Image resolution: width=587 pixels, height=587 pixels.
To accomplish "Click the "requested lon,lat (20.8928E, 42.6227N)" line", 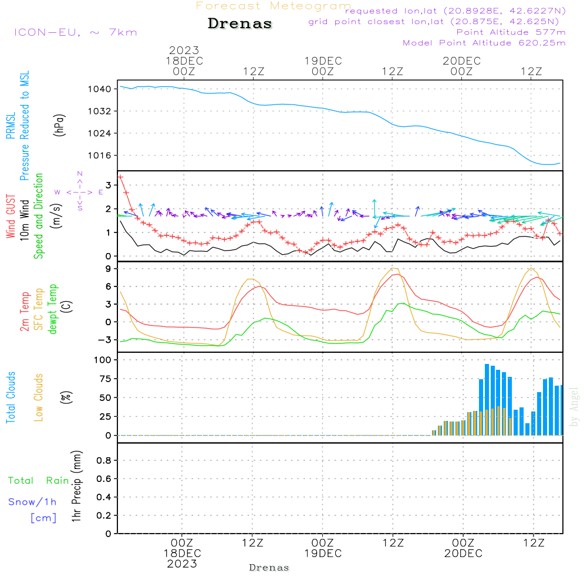I will point(456,11).
